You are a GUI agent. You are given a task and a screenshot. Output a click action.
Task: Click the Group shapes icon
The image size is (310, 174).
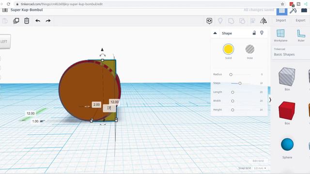(x=231, y=21)
